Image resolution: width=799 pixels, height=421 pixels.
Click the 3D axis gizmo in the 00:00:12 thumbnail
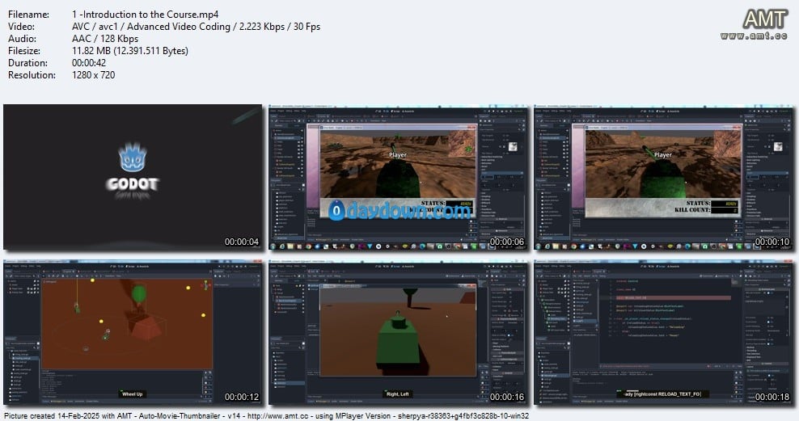206,284
